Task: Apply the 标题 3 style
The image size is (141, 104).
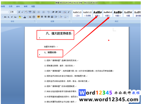Action: coord(118,14)
